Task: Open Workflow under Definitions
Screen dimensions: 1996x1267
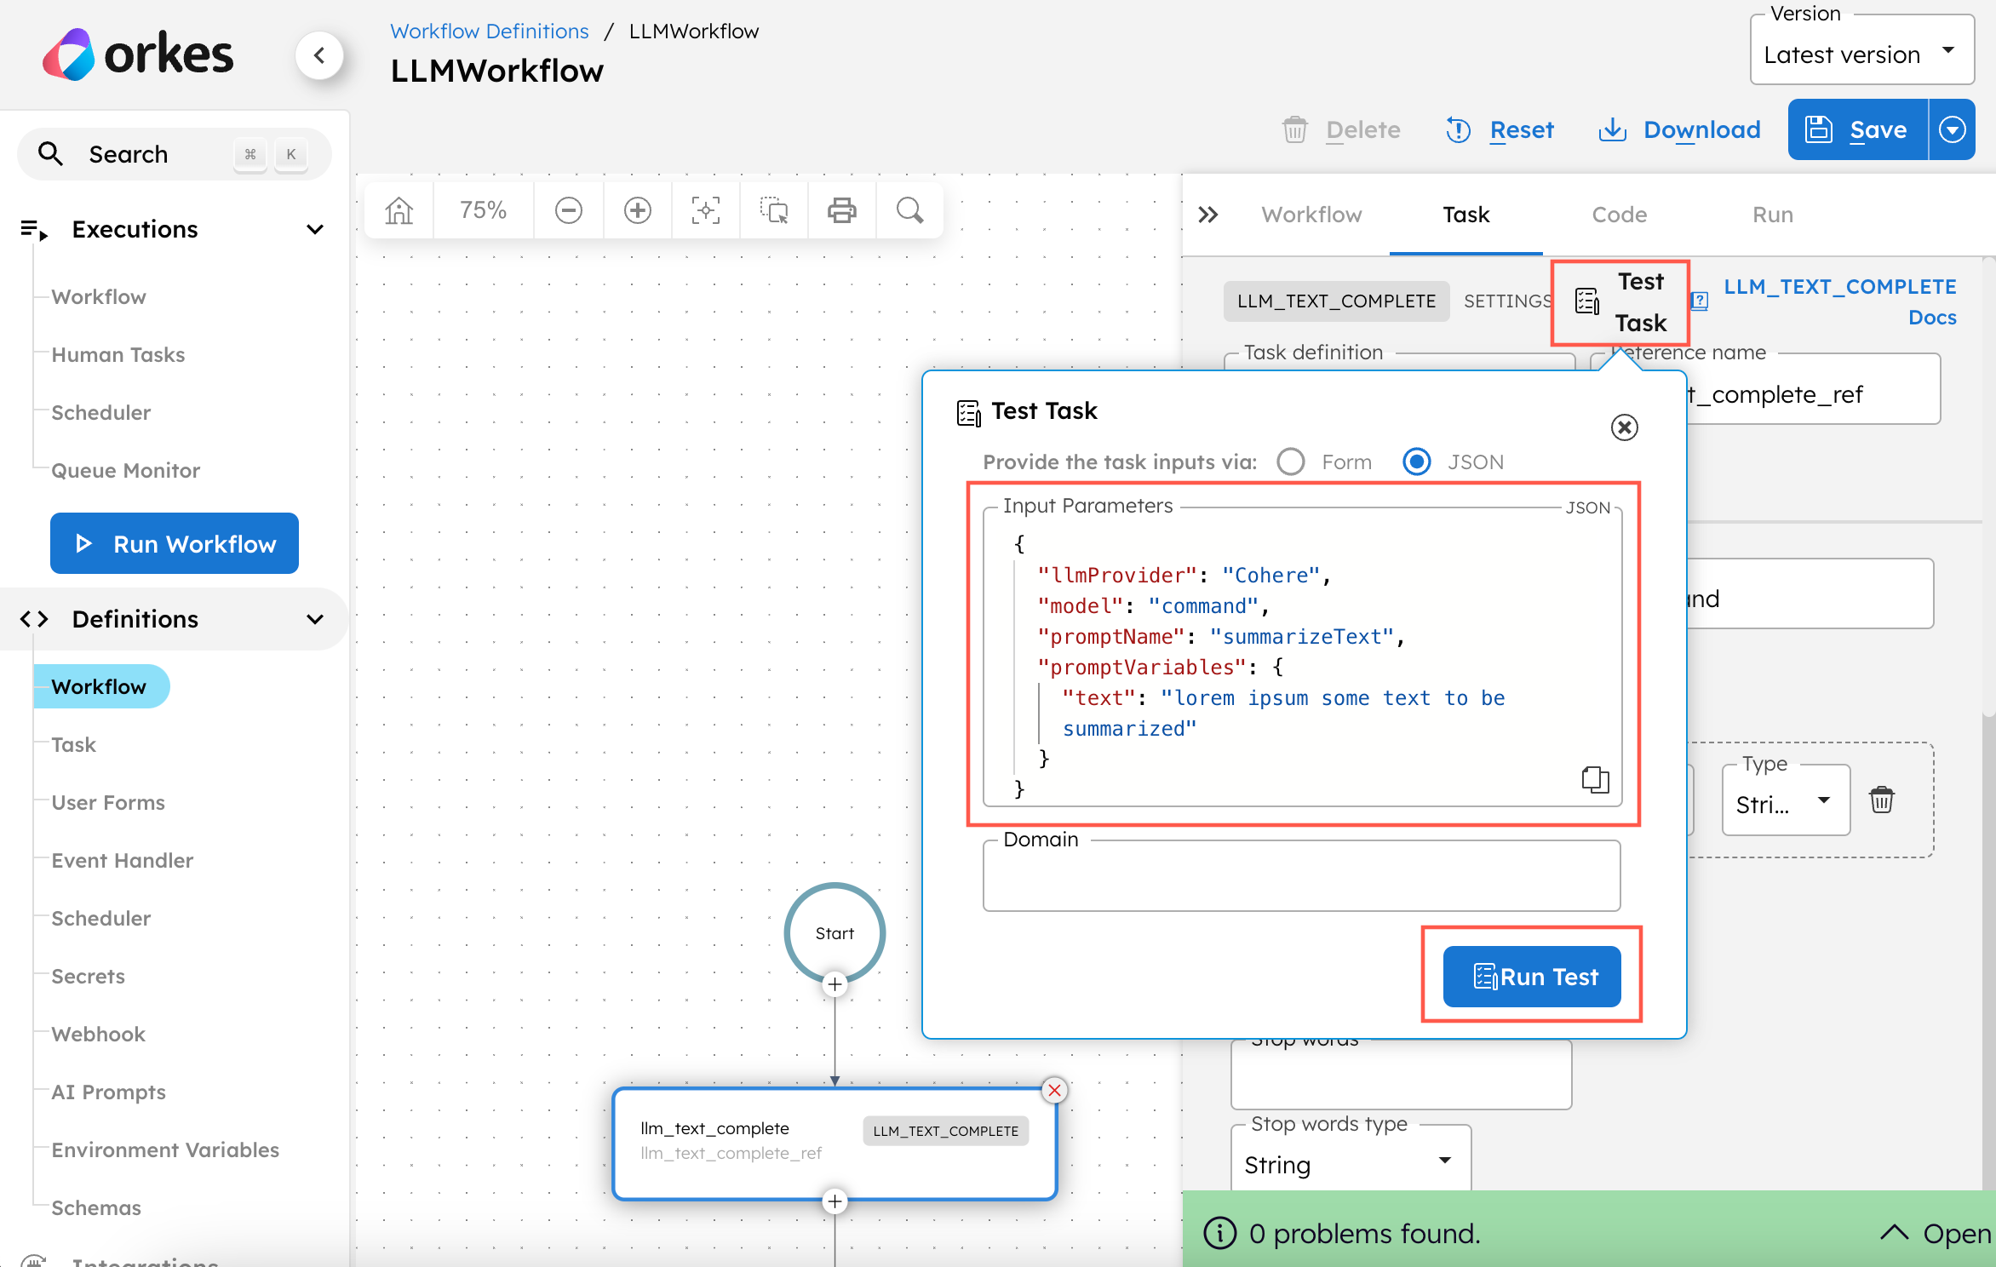Action: (x=99, y=686)
